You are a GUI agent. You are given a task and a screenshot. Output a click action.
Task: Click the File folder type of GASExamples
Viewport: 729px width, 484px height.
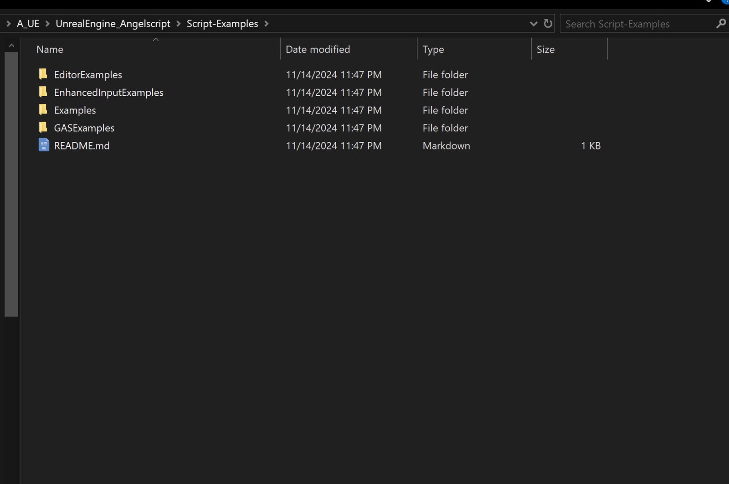coord(445,128)
